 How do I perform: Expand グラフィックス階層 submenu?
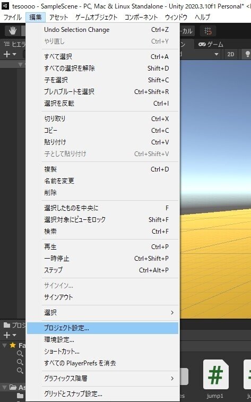pyautogui.click(x=102, y=379)
